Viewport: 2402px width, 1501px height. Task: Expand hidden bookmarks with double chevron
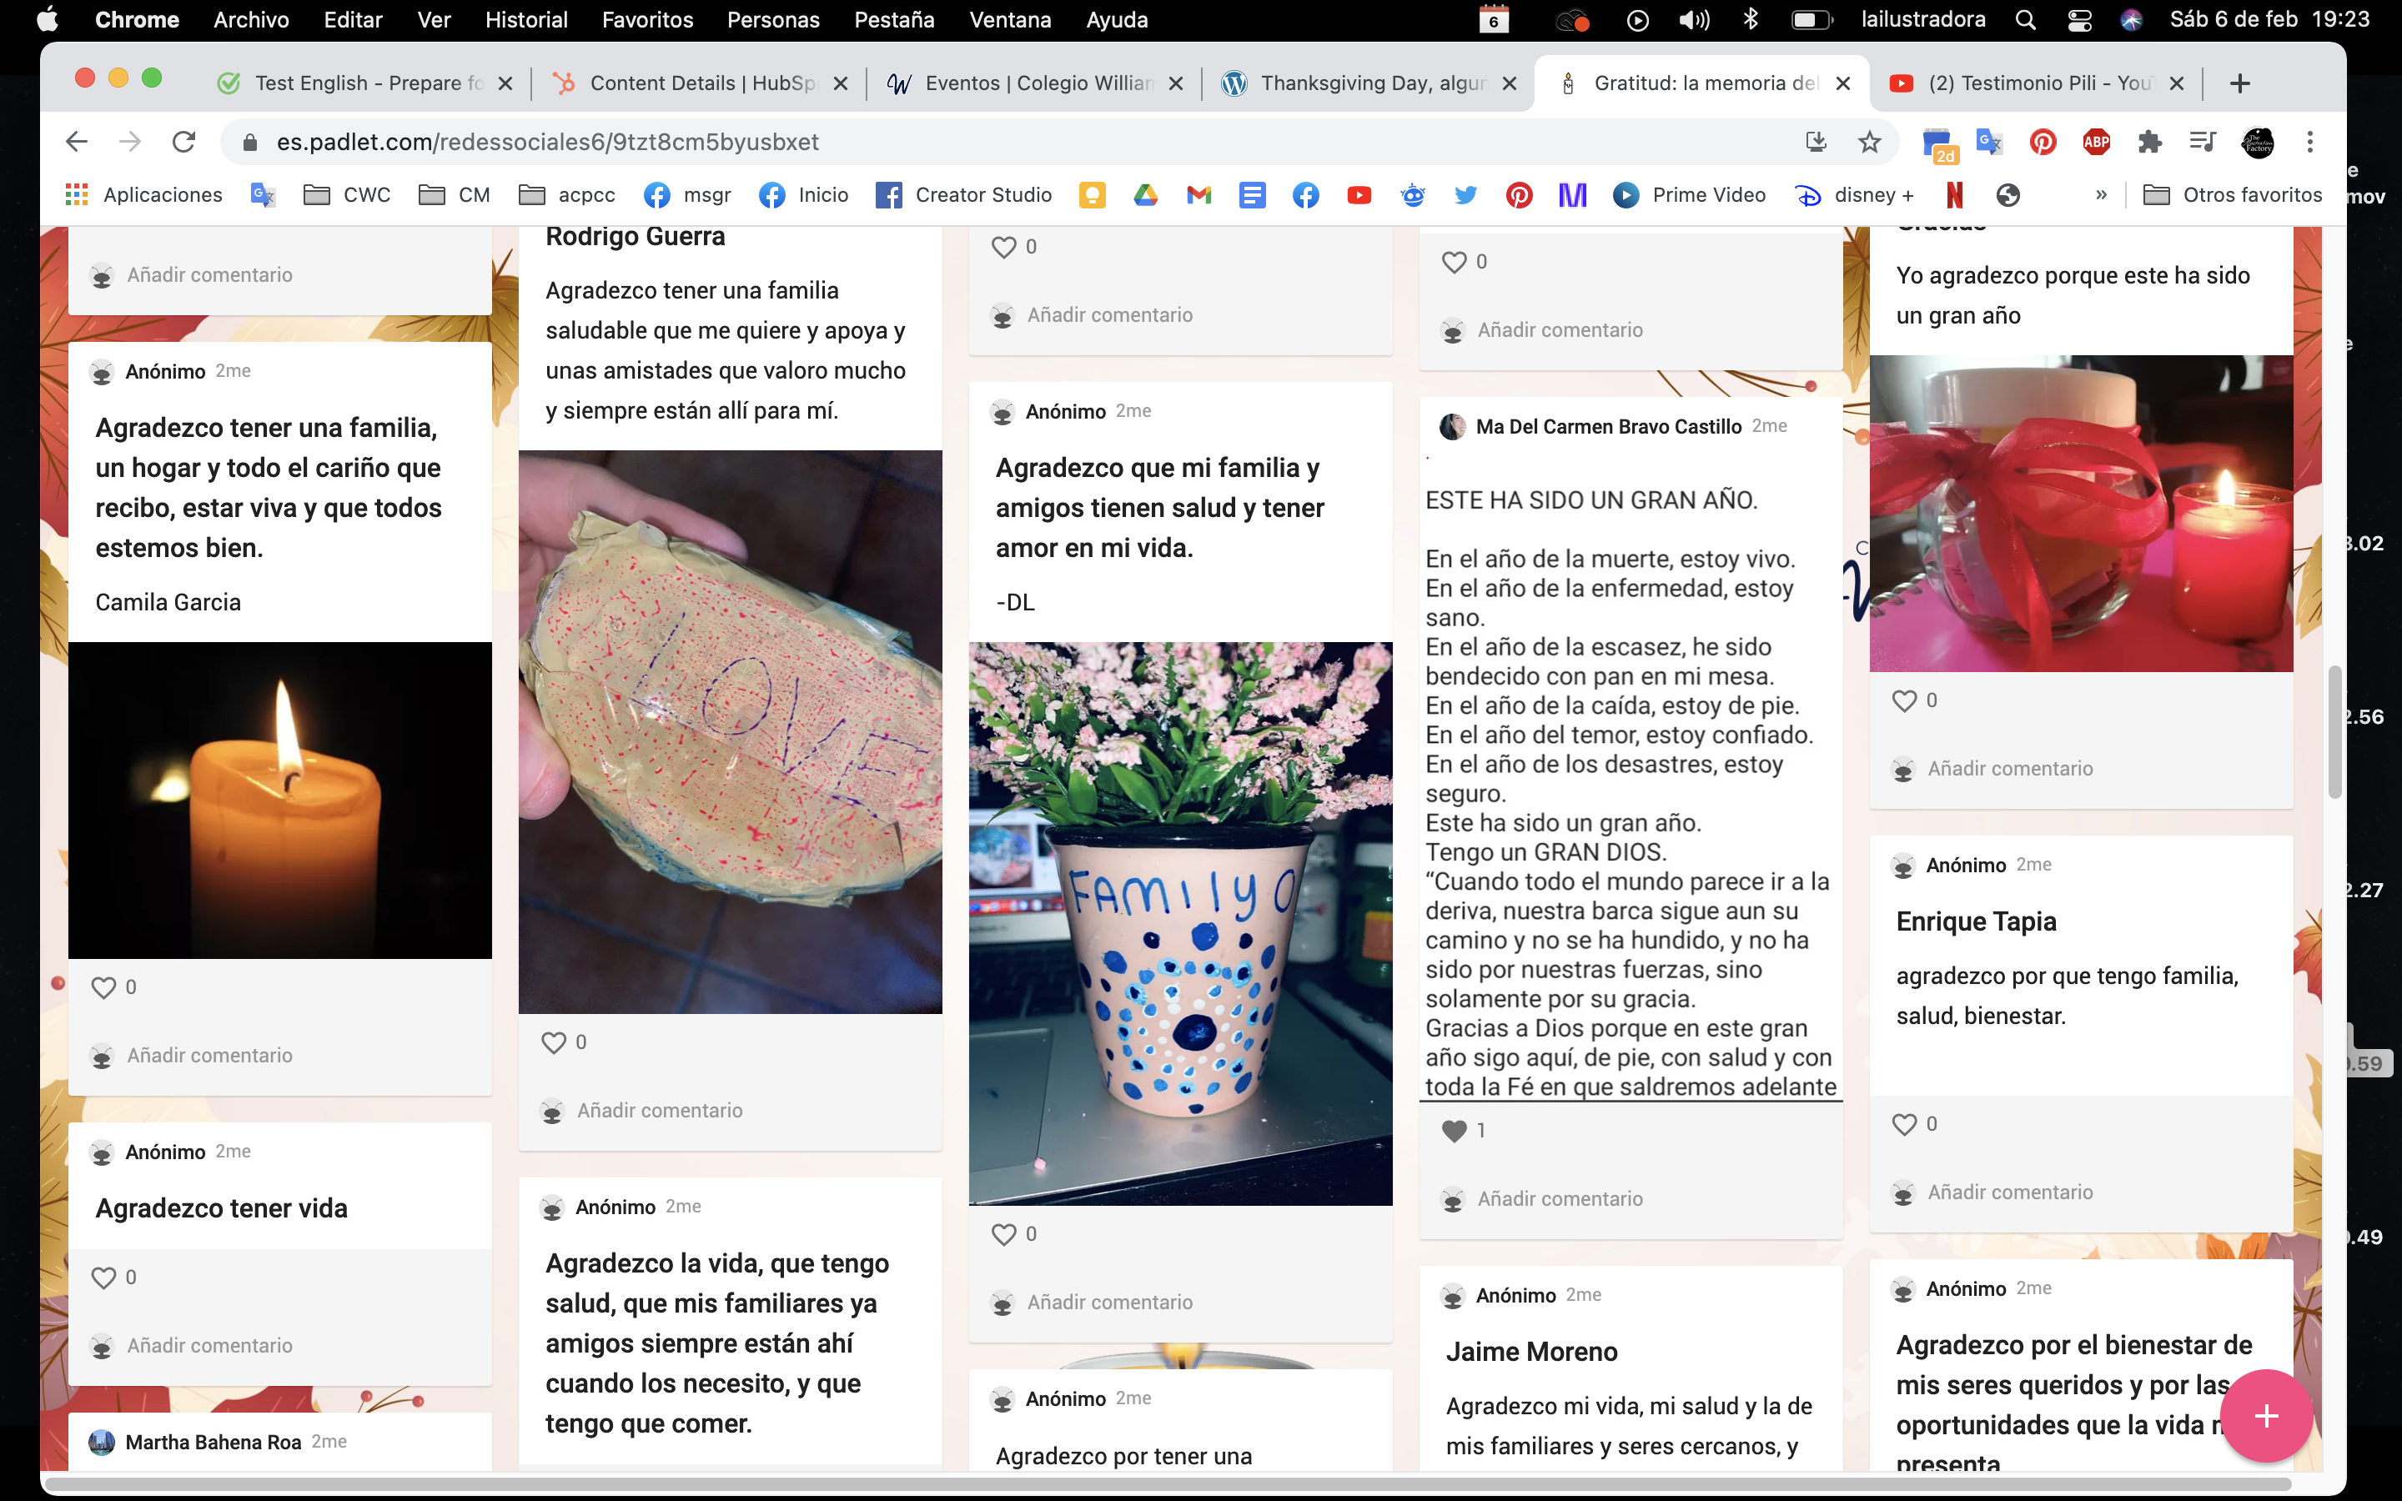tap(2100, 194)
